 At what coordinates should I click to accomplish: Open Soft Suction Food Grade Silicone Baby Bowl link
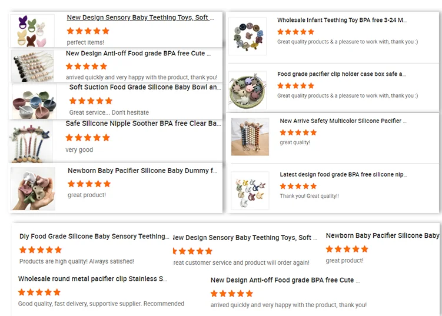pyautogui.click(x=145, y=87)
